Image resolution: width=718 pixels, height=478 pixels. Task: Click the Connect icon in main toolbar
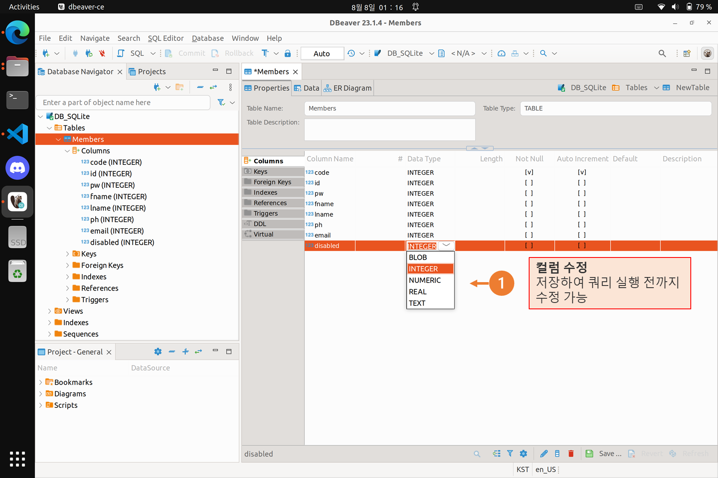point(75,53)
